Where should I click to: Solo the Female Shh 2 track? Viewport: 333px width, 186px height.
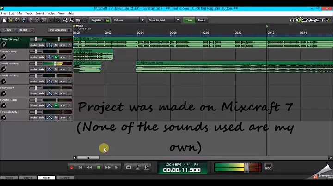click(42, 117)
